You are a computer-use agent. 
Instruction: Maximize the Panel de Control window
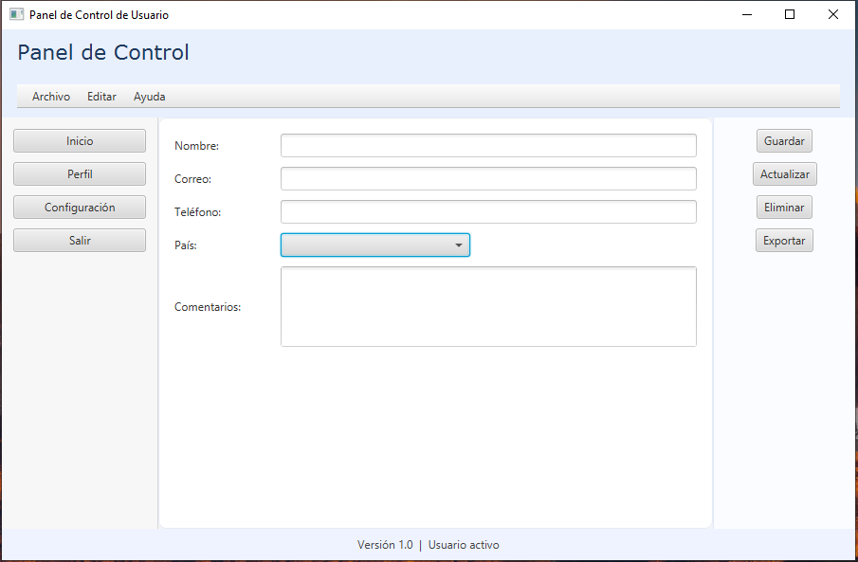point(790,15)
